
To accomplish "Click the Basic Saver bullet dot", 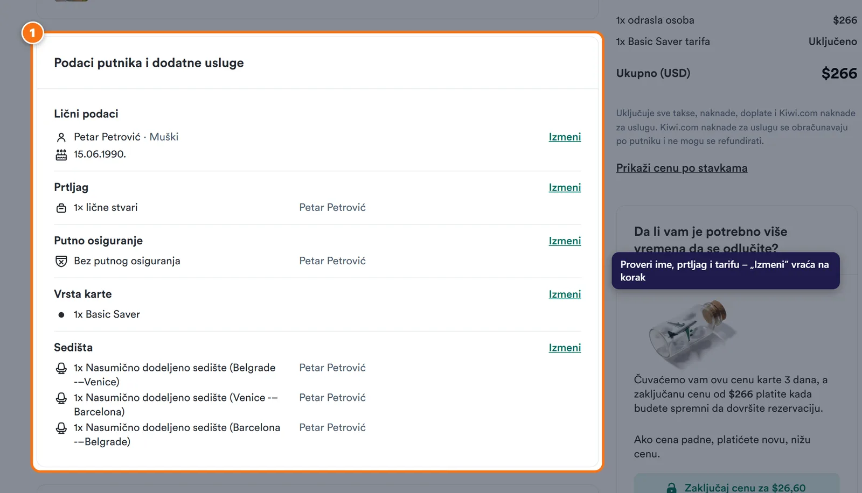I will point(61,315).
